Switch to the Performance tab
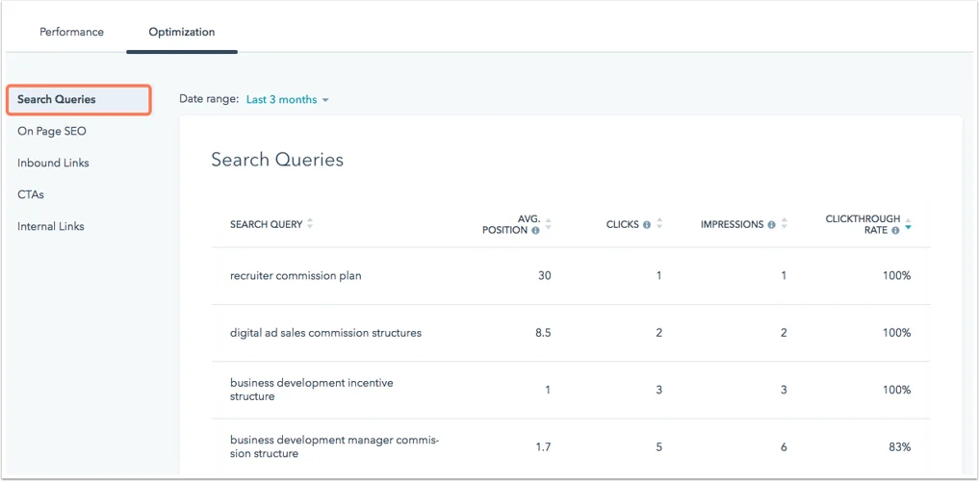 [72, 32]
